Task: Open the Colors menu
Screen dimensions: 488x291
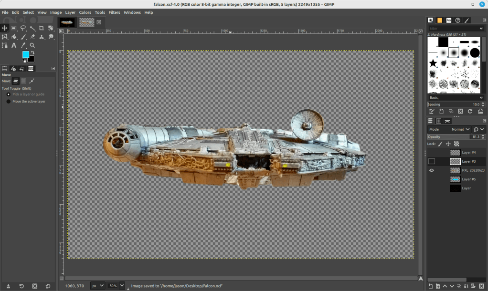Action: [x=85, y=12]
